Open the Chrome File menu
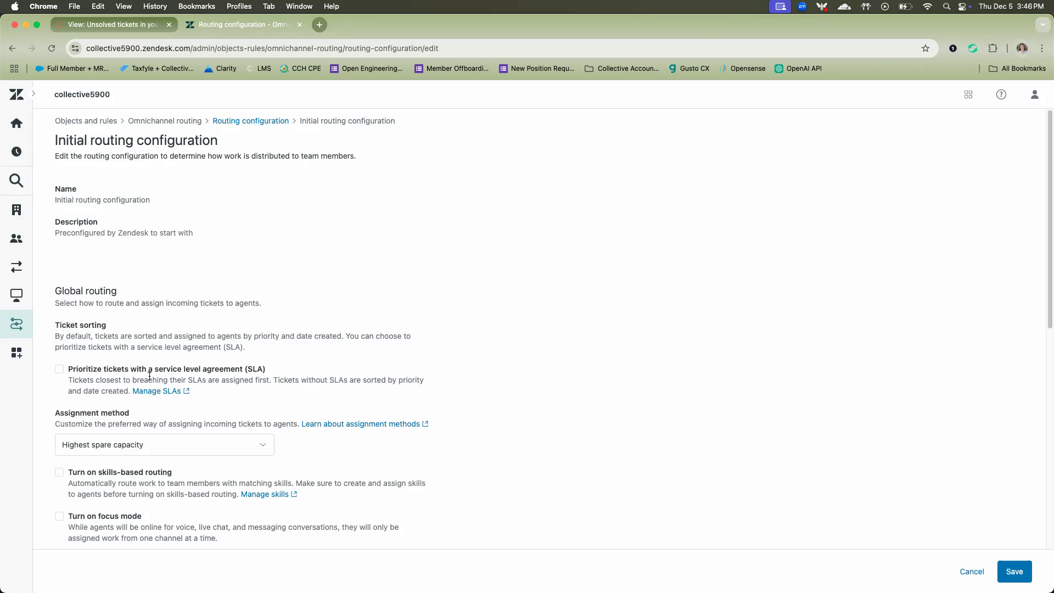The height and width of the screenshot is (593, 1054). (x=74, y=7)
